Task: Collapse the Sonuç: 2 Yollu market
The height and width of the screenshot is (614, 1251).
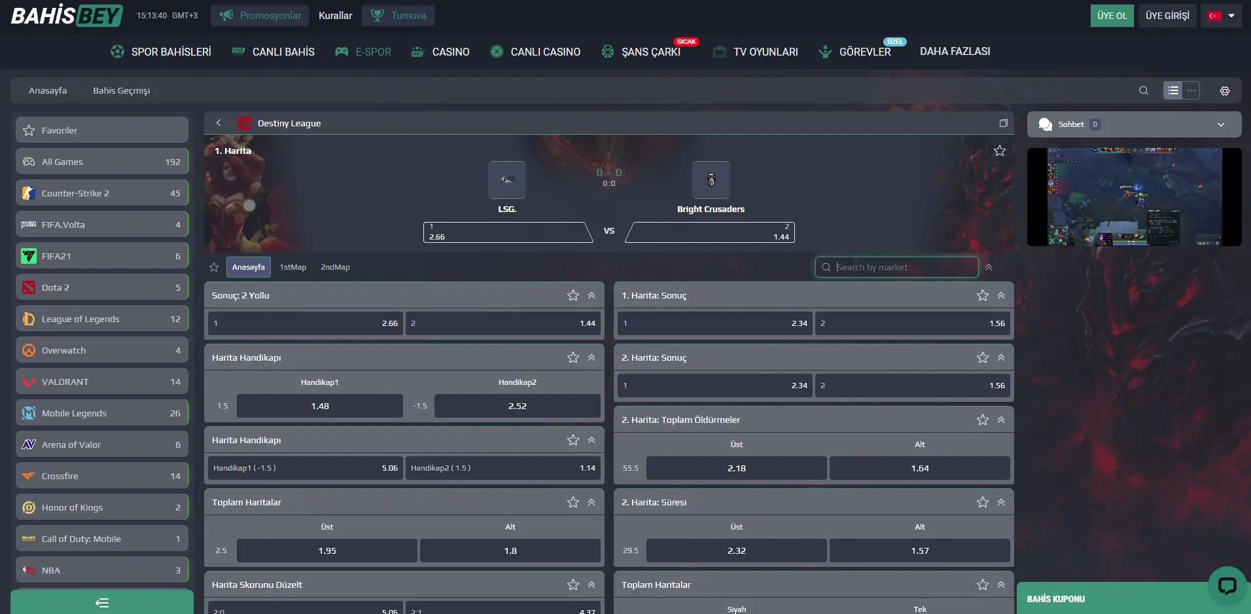Action: point(591,295)
